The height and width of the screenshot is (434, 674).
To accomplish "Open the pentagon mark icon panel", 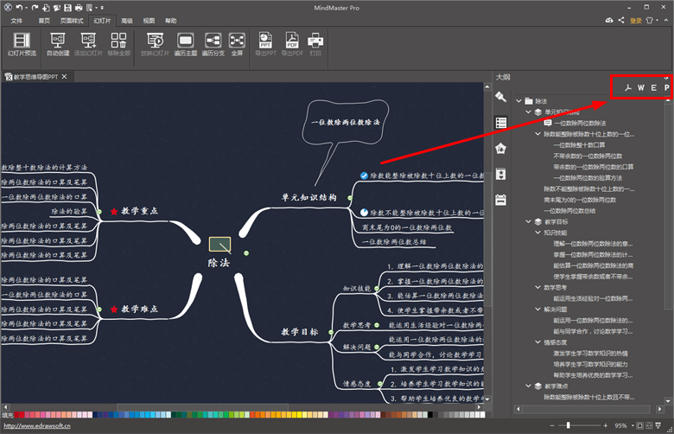I will point(501,149).
